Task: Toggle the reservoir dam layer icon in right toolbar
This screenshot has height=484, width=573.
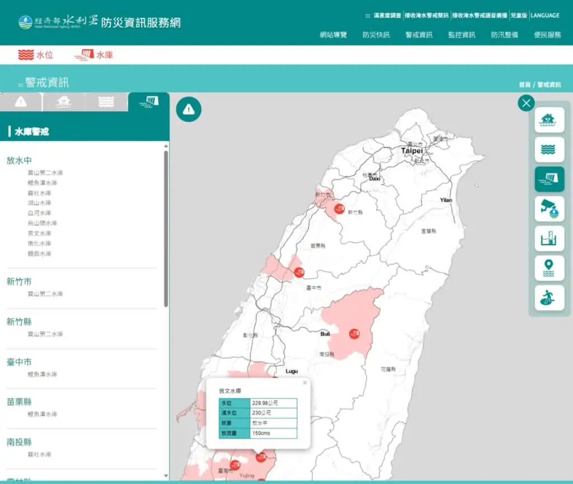Action: 549,179
